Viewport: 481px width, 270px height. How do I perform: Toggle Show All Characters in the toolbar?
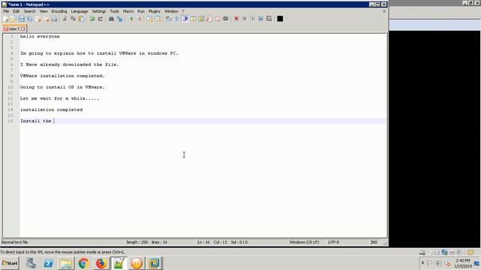(177, 19)
